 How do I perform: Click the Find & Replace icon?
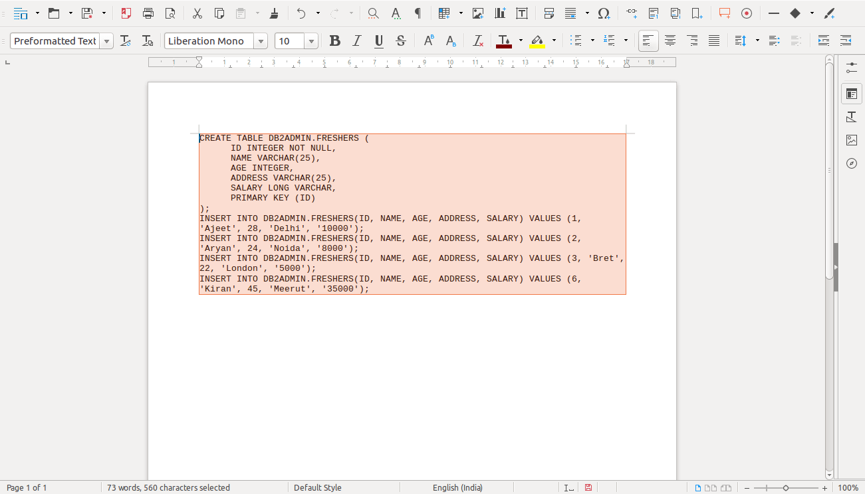[373, 13]
